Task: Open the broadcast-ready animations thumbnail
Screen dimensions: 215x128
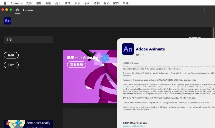Action: (x=28, y=124)
